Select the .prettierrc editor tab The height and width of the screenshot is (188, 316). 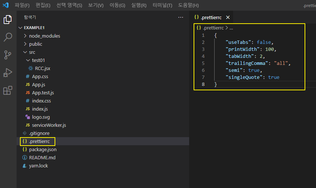[x=211, y=18]
